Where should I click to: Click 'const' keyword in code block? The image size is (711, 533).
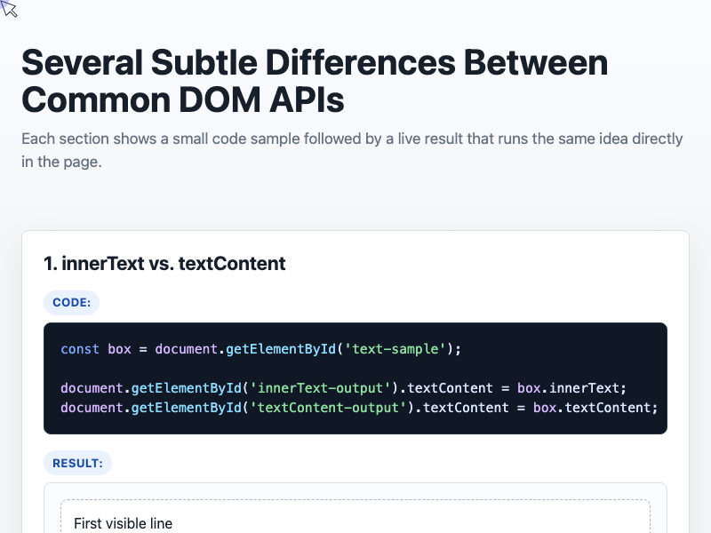point(80,349)
